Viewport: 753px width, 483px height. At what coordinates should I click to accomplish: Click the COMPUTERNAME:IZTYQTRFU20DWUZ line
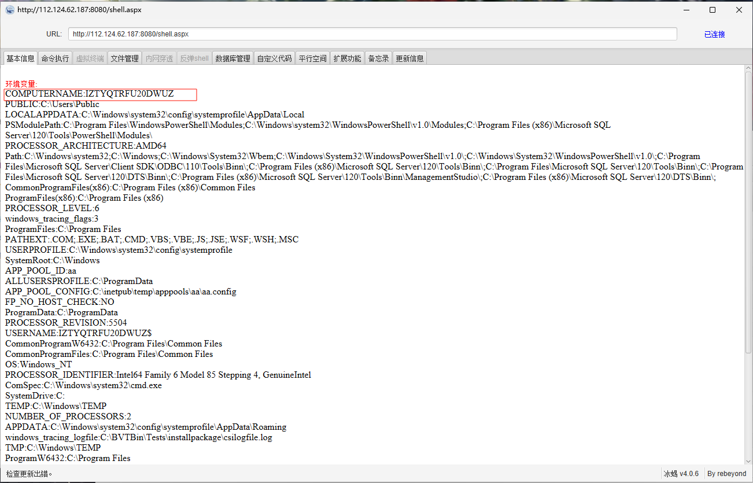click(x=90, y=94)
